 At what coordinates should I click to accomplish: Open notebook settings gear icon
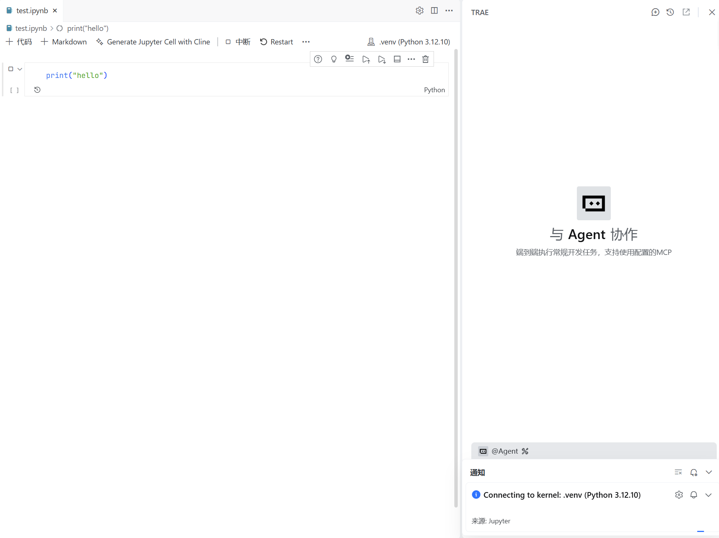(x=420, y=11)
